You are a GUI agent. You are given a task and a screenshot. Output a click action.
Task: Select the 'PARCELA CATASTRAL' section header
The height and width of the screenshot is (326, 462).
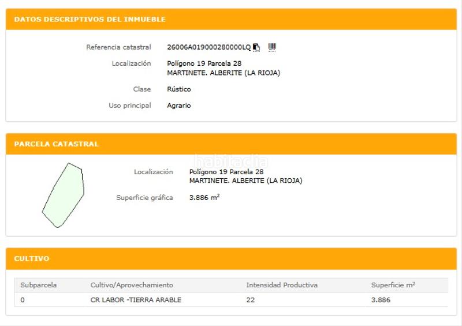[x=56, y=144]
